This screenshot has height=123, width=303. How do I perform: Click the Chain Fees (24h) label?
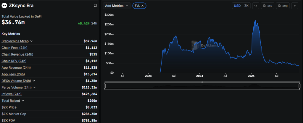click(x=14, y=48)
